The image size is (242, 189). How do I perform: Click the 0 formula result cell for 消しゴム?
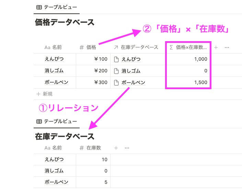[188, 71]
